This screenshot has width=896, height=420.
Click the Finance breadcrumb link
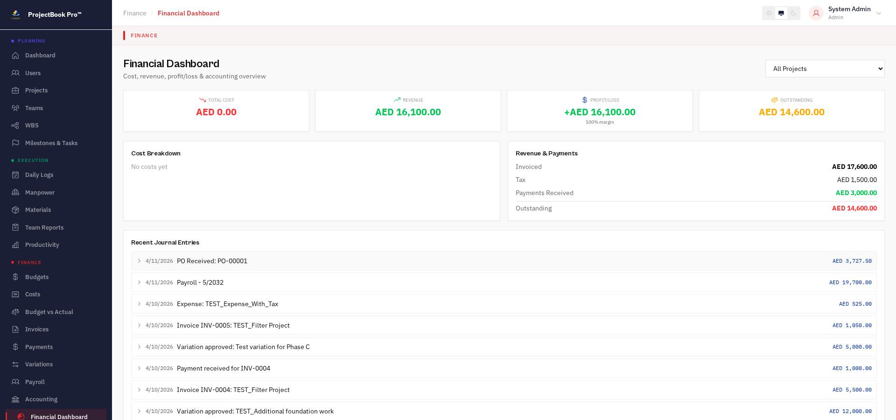pyautogui.click(x=134, y=13)
